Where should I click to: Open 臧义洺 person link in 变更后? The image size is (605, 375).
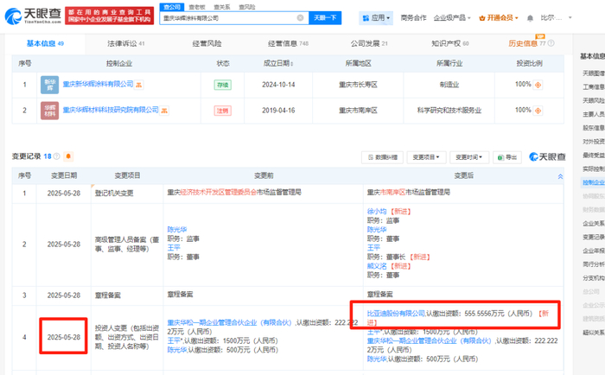click(377, 266)
